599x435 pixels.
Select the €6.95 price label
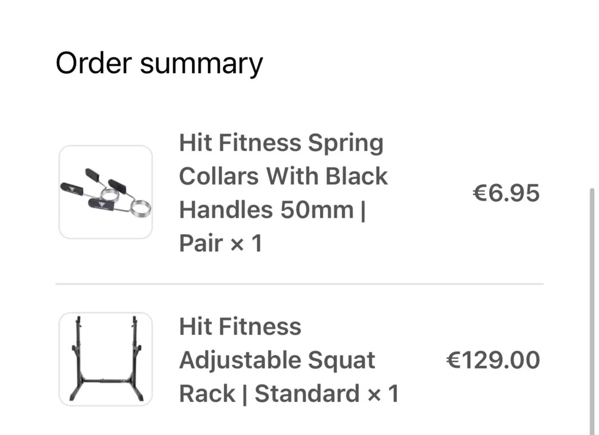pos(506,193)
